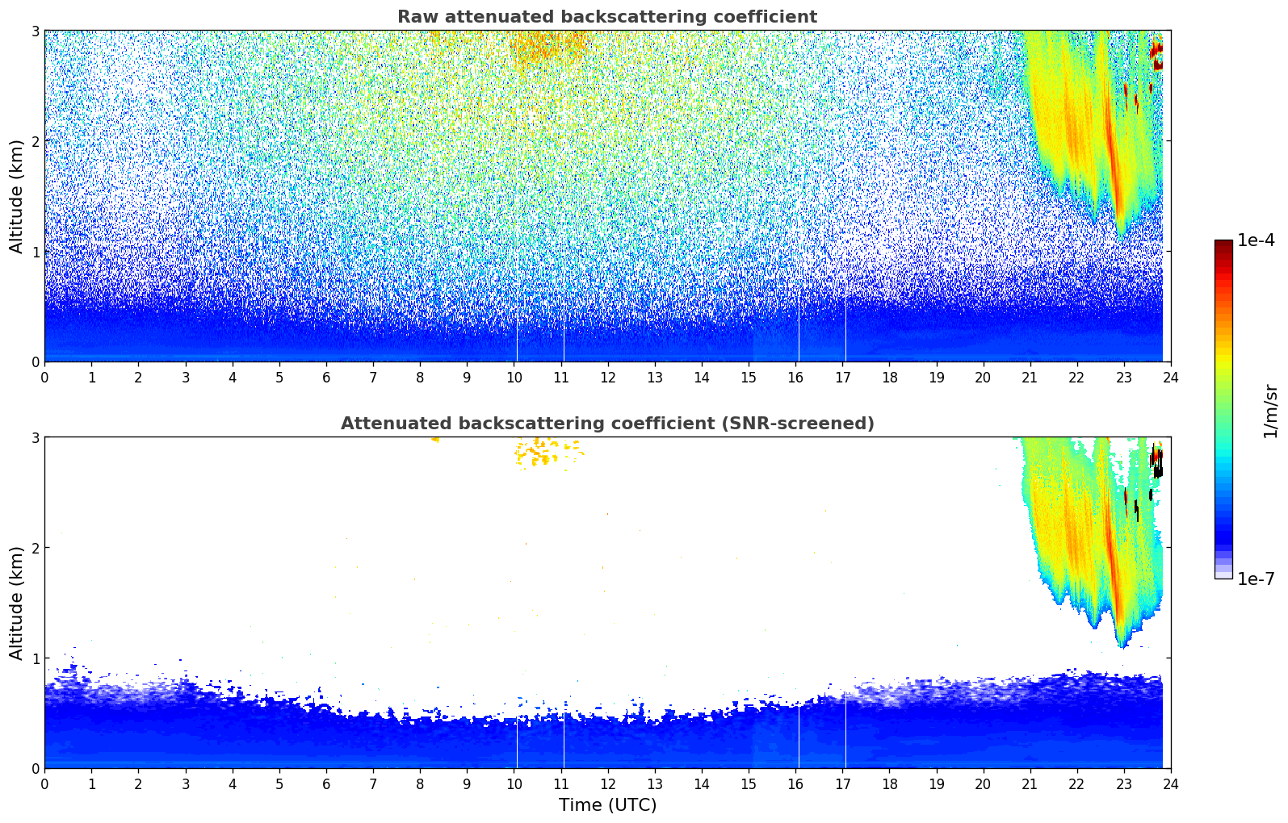Click altitude tick "1" on the bottom plot
Viewport: 1288px width, 823px height.
[x=35, y=658]
